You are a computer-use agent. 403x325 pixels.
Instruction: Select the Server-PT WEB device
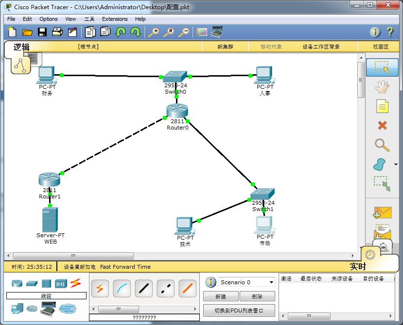point(50,220)
